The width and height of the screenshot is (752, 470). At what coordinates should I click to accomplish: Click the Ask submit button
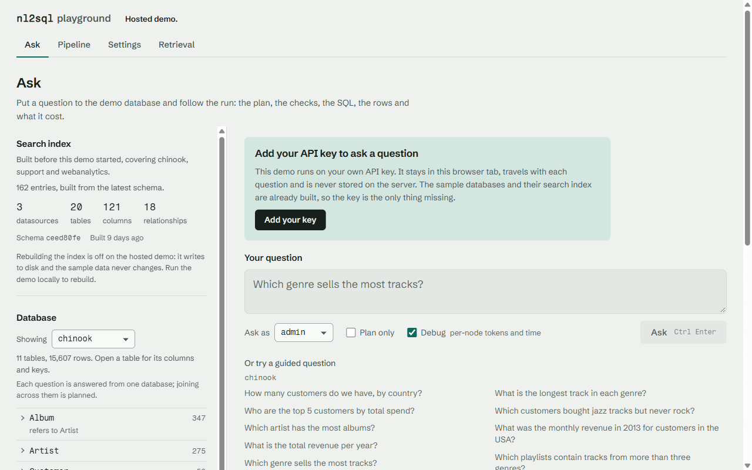click(x=683, y=332)
